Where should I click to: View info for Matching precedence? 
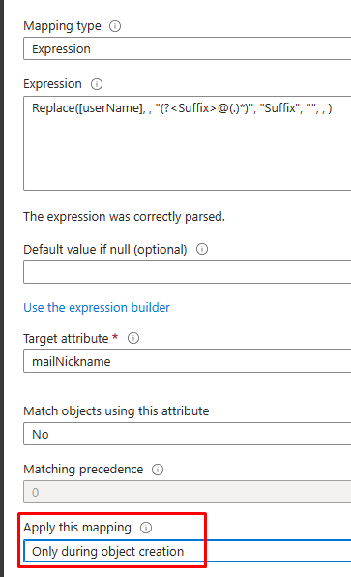(158, 470)
